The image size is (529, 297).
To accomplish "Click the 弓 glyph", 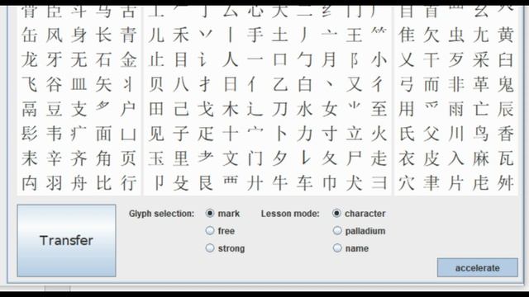I will (407, 84).
